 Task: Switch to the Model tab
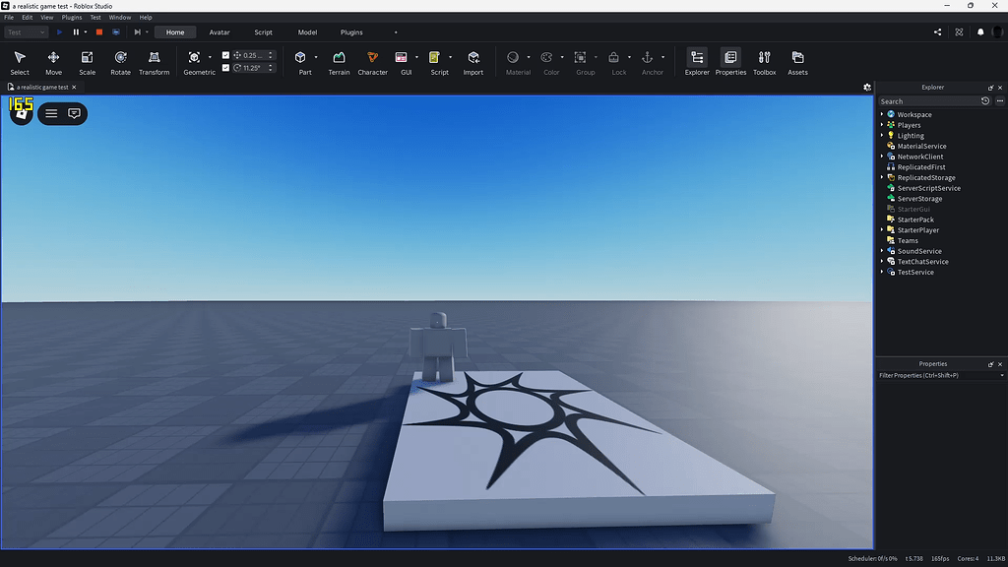pos(307,32)
